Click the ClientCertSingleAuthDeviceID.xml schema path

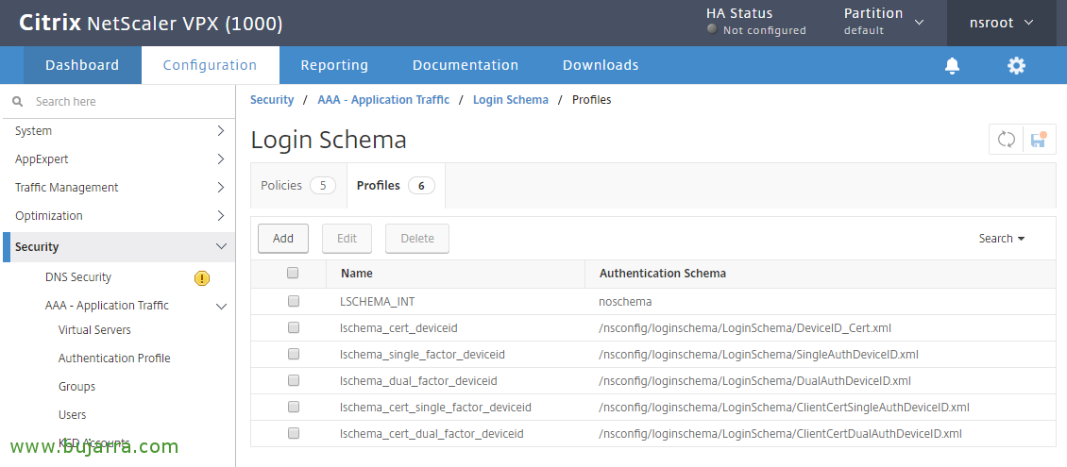pyautogui.click(x=785, y=408)
